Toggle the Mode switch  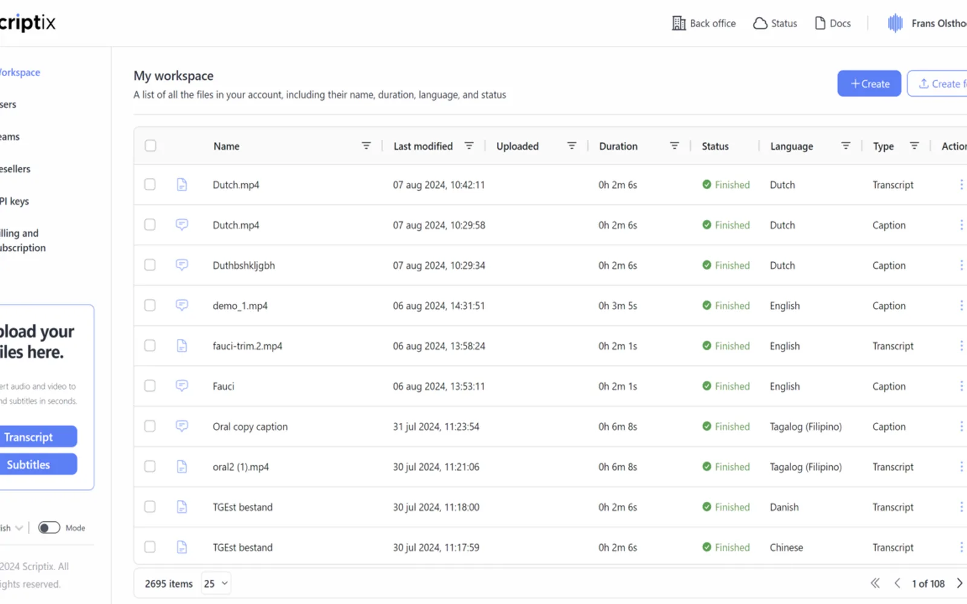49,528
